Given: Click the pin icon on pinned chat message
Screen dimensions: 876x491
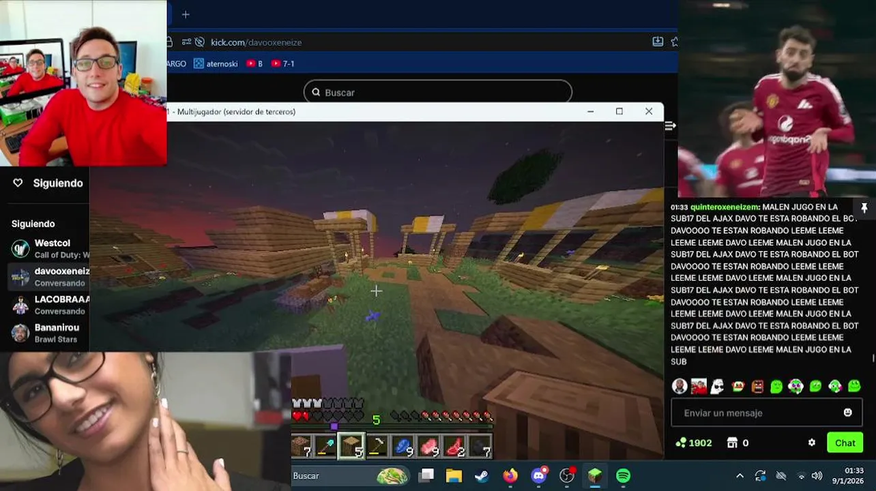Looking at the screenshot, I should point(864,208).
